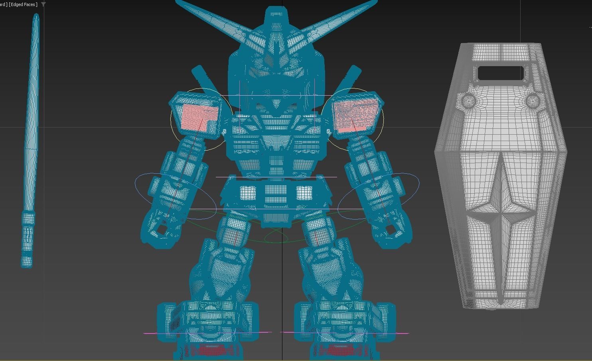Click the viewport filter funnel icon

(x=43, y=4)
